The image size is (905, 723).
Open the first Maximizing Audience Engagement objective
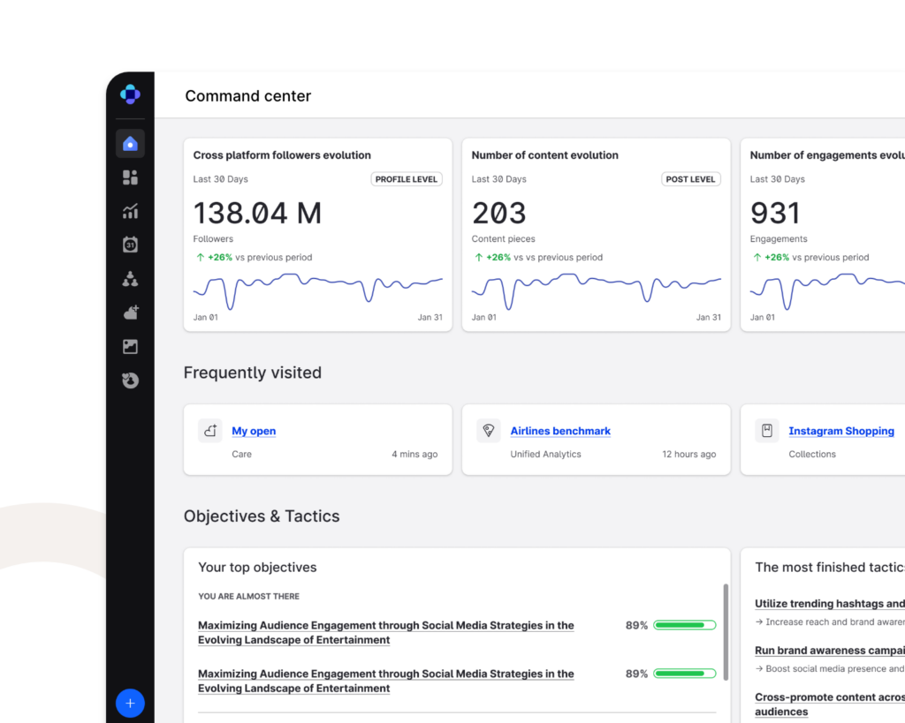pyautogui.click(x=385, y=632)
